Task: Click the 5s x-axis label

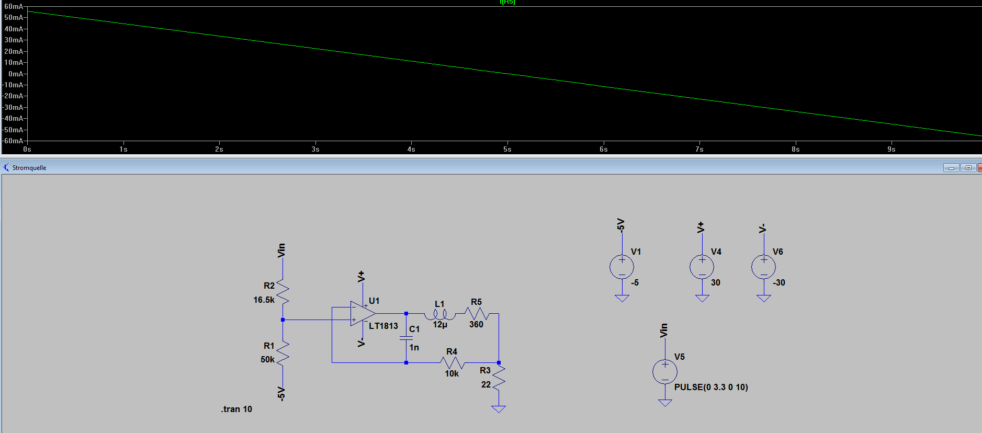Action: click(507, 149)
